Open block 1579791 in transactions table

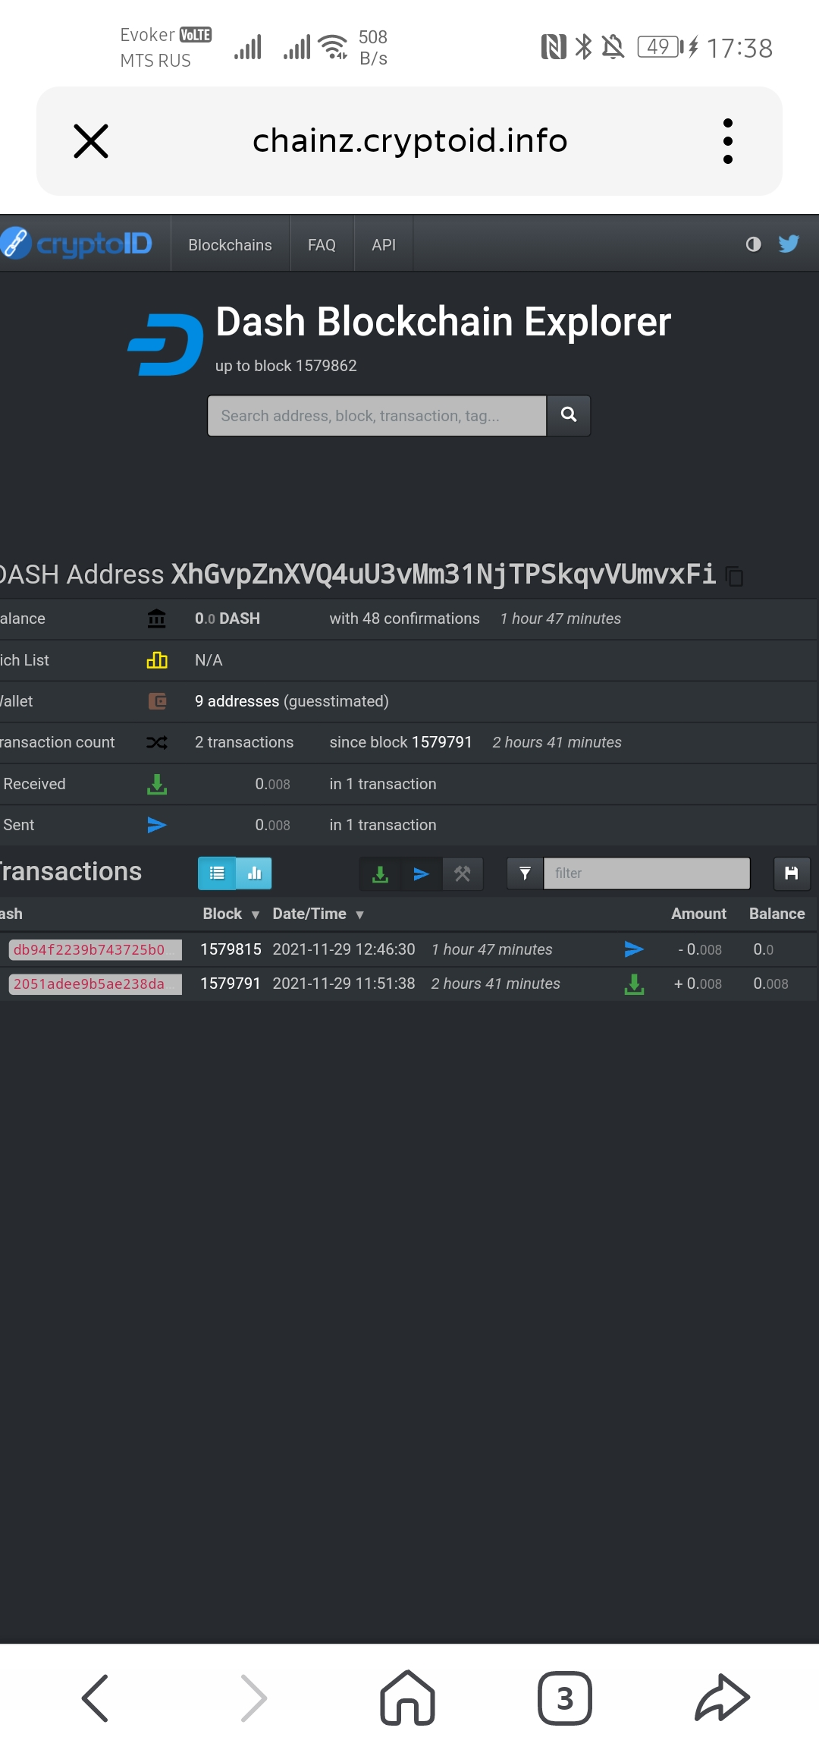(231, 984)
